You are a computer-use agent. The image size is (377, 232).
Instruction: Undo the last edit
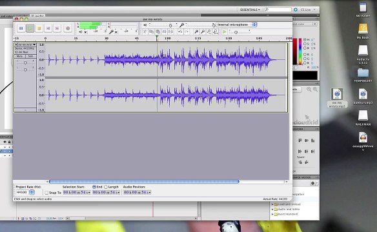click(x=180, y=32)
